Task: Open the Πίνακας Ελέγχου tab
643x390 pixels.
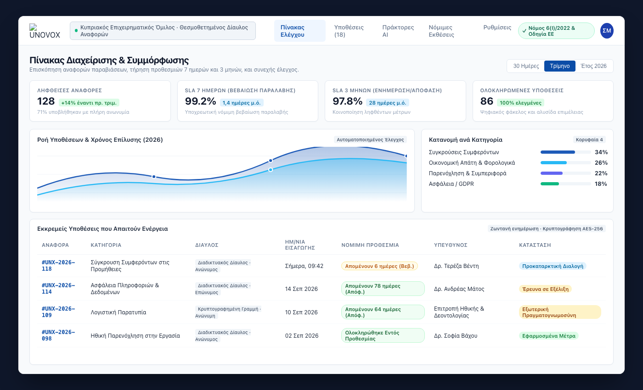Action: click(299, 31)
